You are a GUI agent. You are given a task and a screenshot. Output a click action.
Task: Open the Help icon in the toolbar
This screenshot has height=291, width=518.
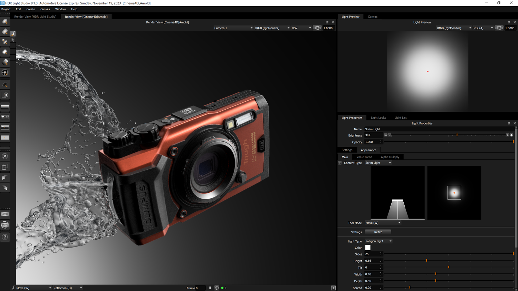[5, 237]
